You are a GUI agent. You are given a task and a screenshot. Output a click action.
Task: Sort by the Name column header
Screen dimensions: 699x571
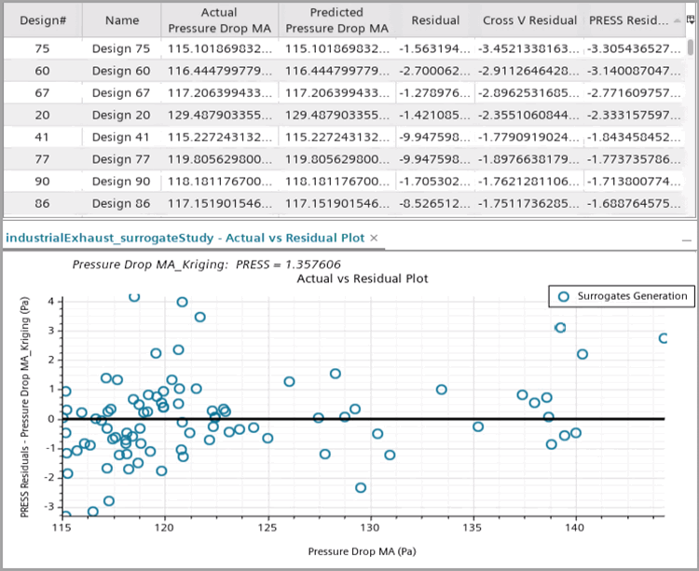[121, 20]
